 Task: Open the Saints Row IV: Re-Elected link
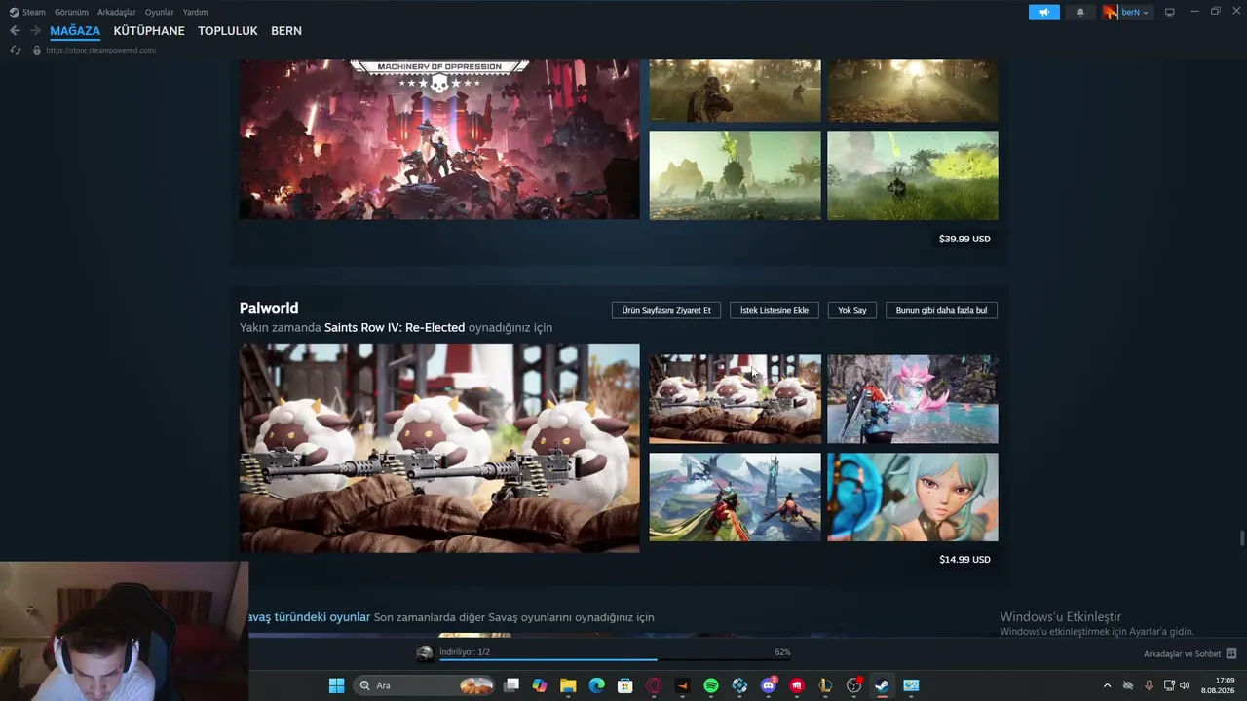[x=395, y=327]
